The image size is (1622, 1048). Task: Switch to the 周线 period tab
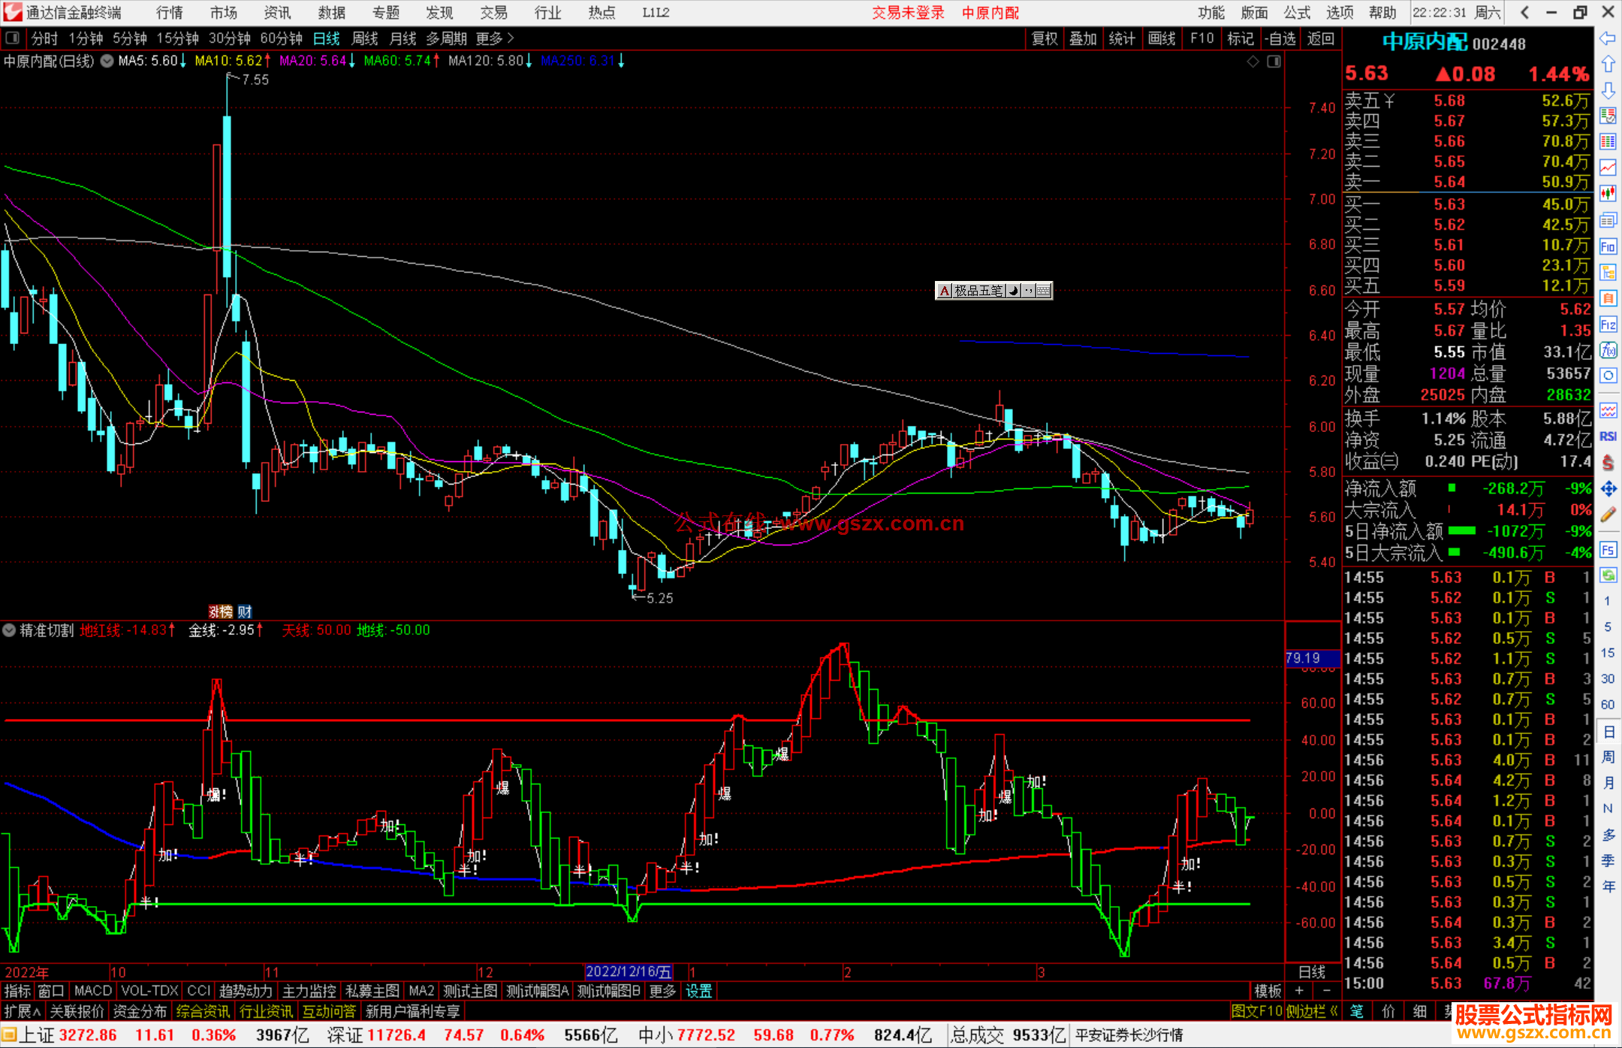click(364, 38)
